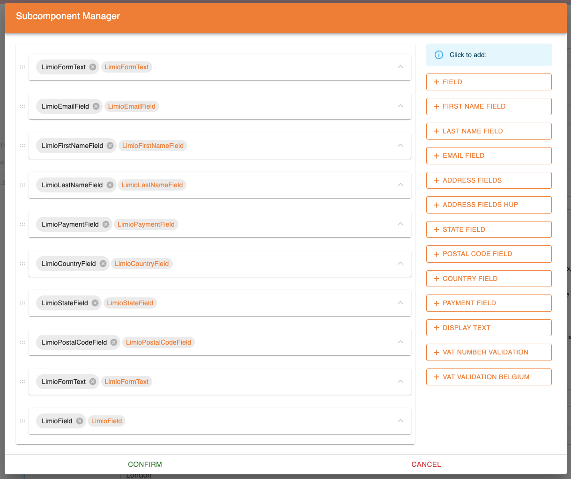
Task: Remove the LimioPostalCodeField chip via x icon
Action: [114, 342]
